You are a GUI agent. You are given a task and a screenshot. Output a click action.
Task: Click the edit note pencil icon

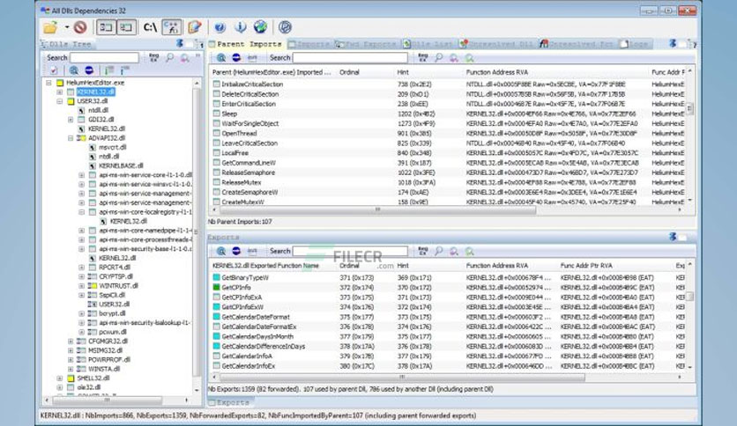click(x=194, y=27)
